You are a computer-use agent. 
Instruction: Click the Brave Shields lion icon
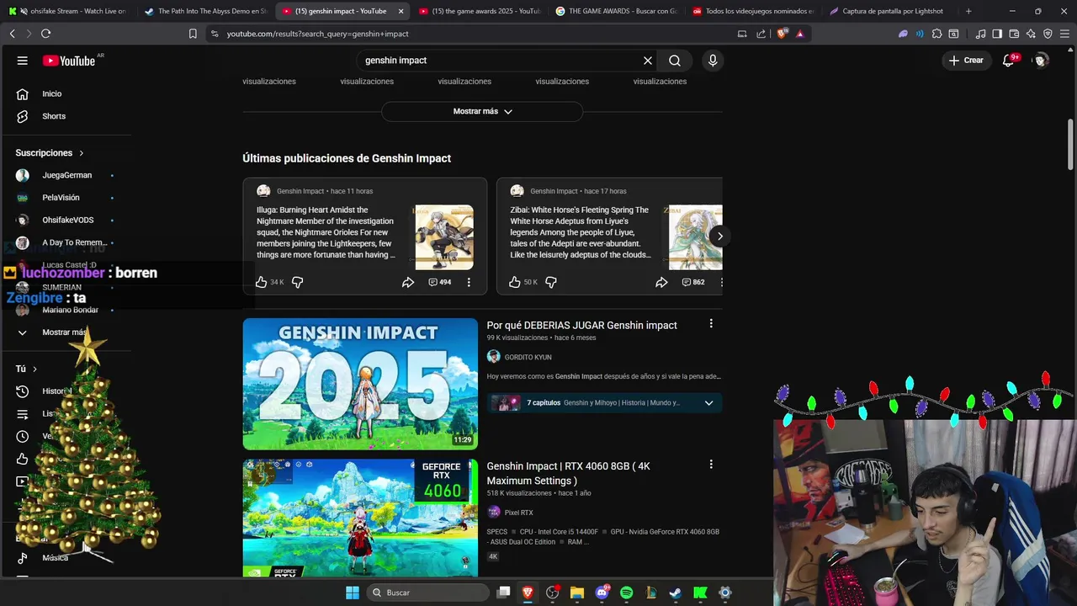[x=783, y=34]
